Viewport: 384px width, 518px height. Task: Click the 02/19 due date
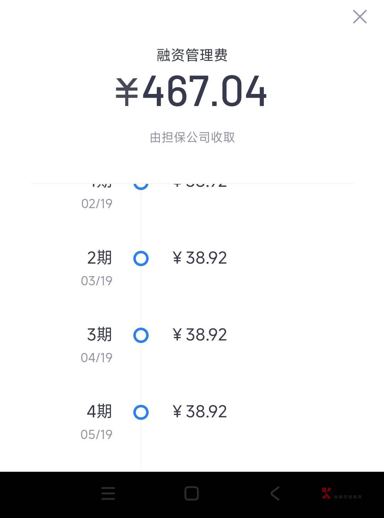pos(97,203)
